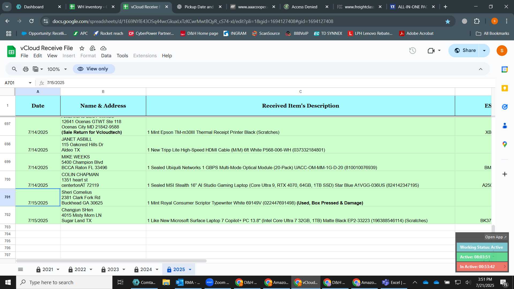This screenshot has height=289, width=514.
Task: Open the Edit menu
Action: pos(37,56)
